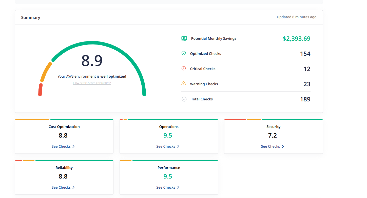Image resolution: width=367 pixels, height=198 pixels.
Task: Click the Critical Checks red alert icon
Action: coord(184,69)
